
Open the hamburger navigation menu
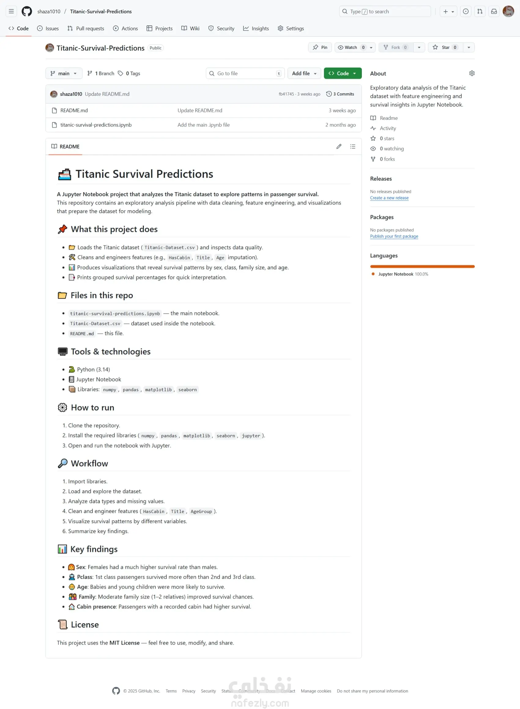[11, 12]
